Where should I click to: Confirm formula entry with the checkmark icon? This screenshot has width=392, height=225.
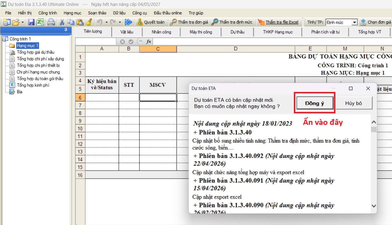(x=131, y=42)
